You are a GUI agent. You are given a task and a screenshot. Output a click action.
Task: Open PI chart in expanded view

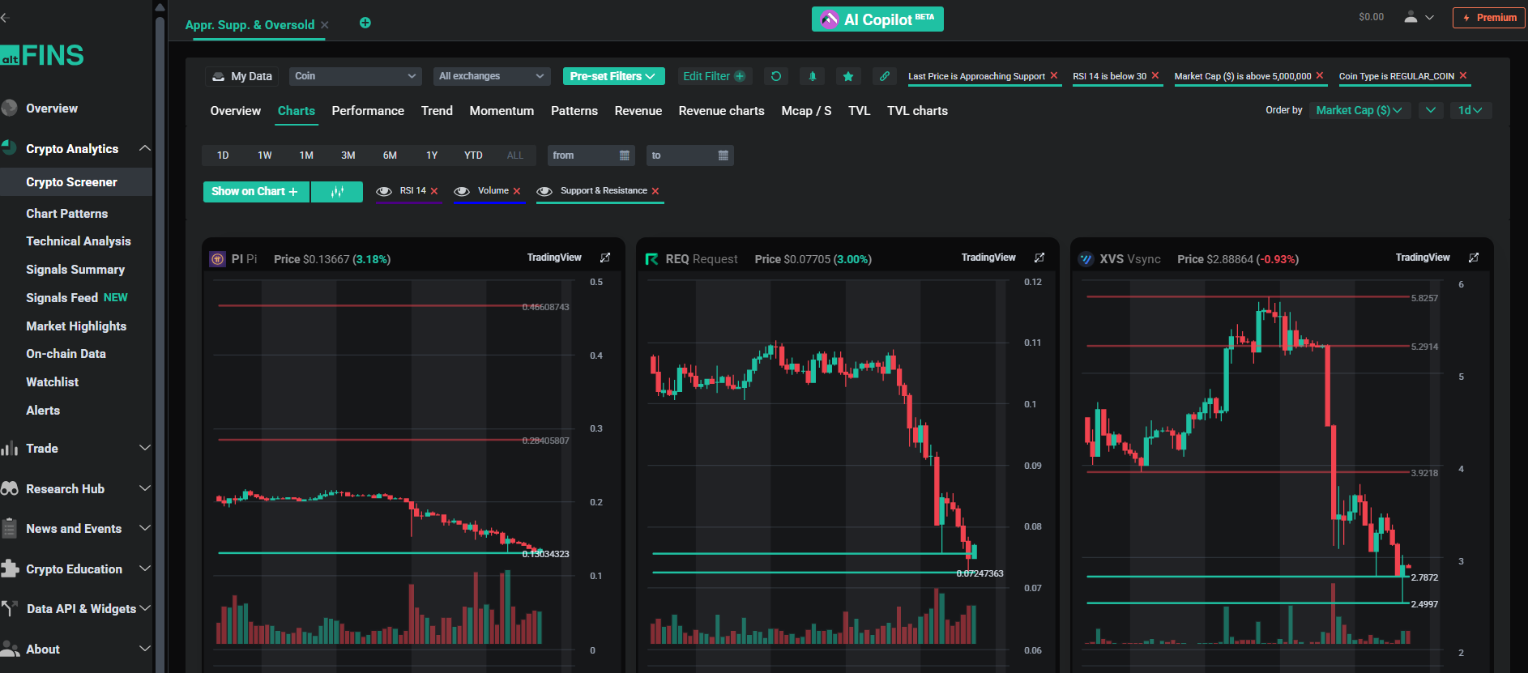click(605, 258)
